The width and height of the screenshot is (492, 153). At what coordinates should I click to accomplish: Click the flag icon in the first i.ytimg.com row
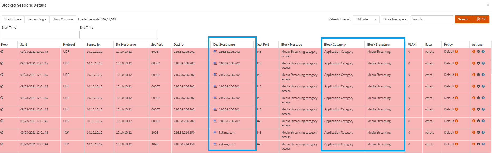point(215,133)
